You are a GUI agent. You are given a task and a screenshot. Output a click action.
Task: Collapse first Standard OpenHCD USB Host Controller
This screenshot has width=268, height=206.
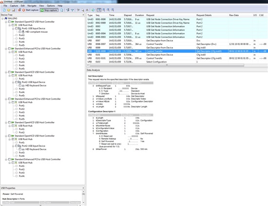(6, 22)
